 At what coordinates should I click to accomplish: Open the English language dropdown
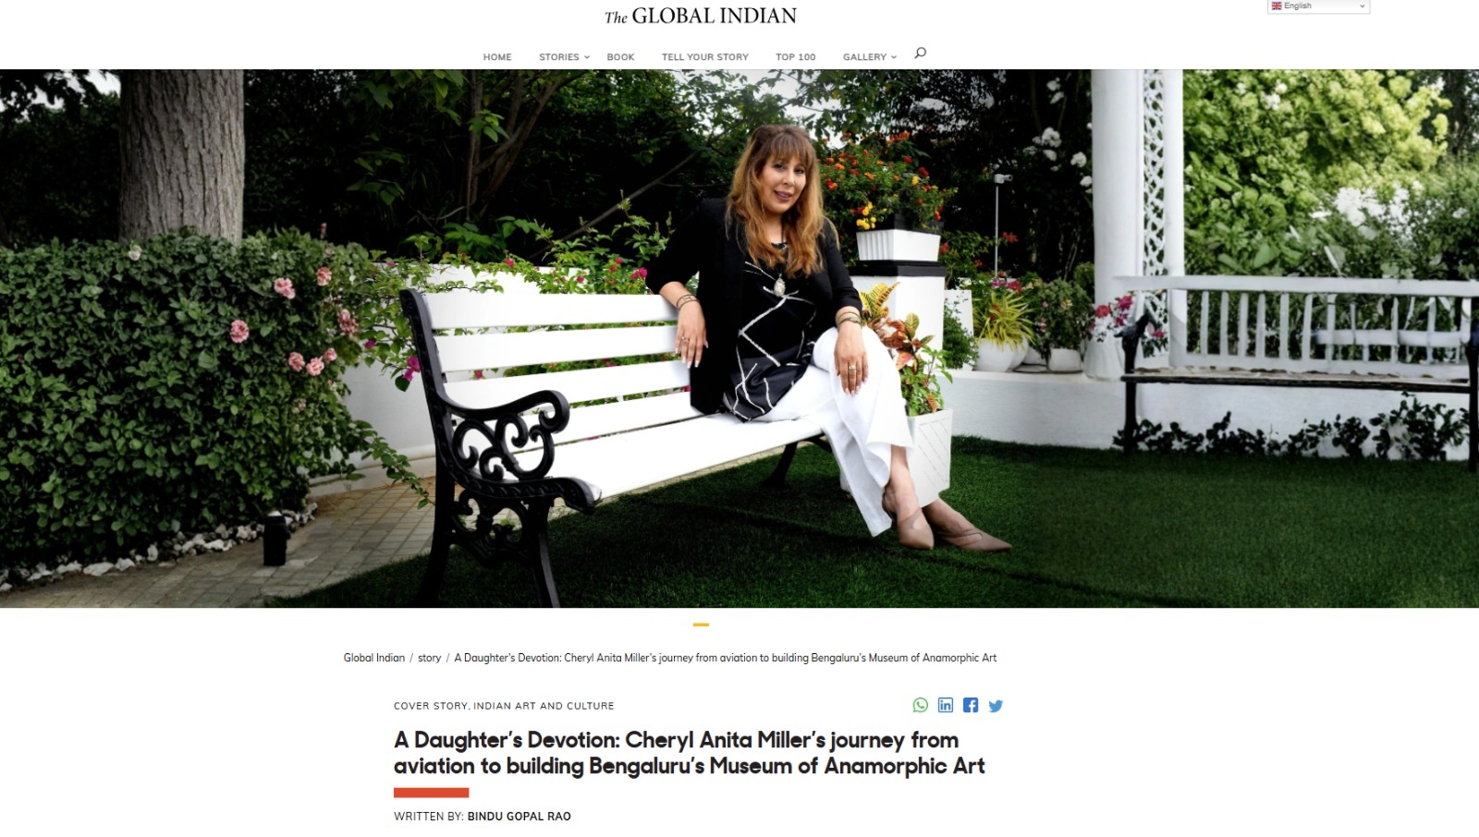pos(1318,6)
